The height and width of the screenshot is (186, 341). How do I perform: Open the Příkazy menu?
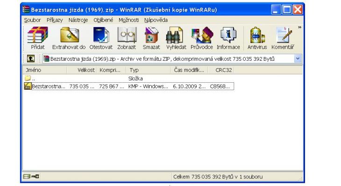point(55,20)
